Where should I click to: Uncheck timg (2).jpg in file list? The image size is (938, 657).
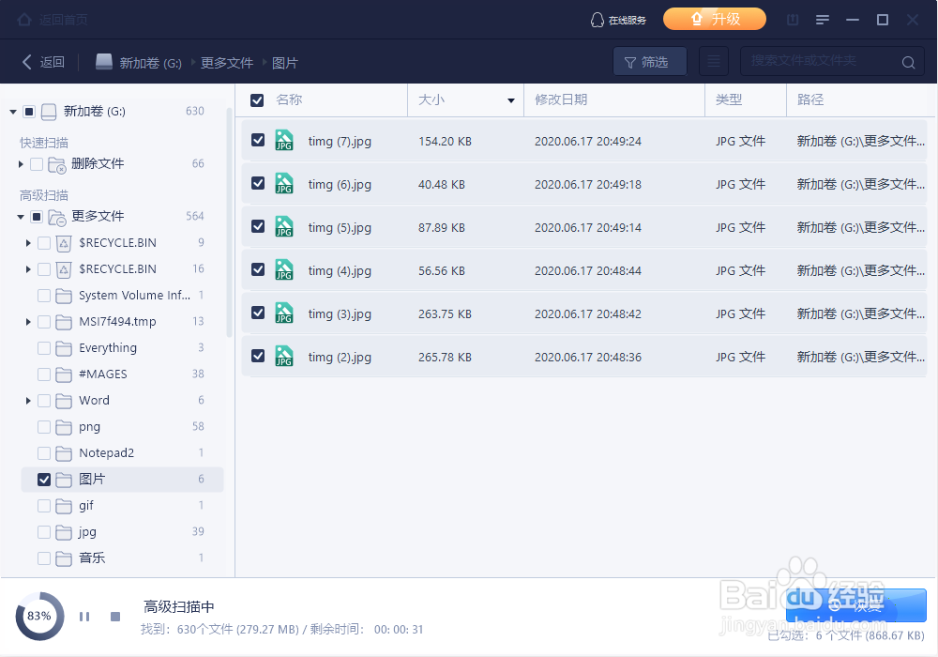pyautogui.click(x=257, y=357)
